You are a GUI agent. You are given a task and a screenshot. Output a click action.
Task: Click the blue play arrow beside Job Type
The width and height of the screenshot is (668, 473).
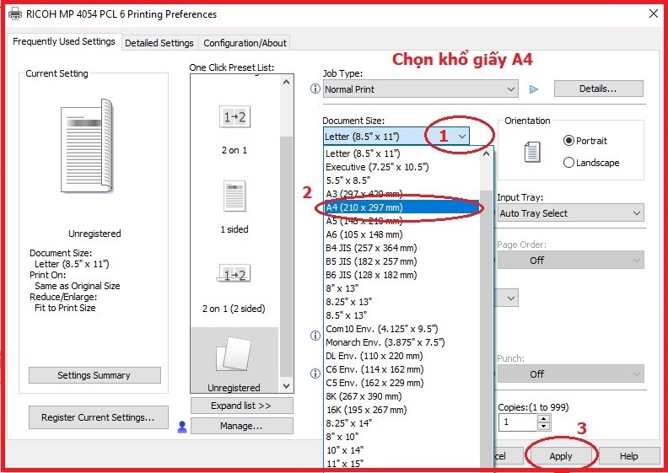(x=533, y=89)
